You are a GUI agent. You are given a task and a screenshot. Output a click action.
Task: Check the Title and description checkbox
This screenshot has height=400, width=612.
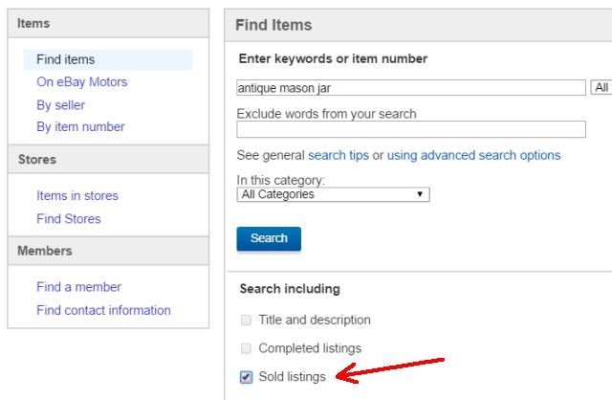246,321
